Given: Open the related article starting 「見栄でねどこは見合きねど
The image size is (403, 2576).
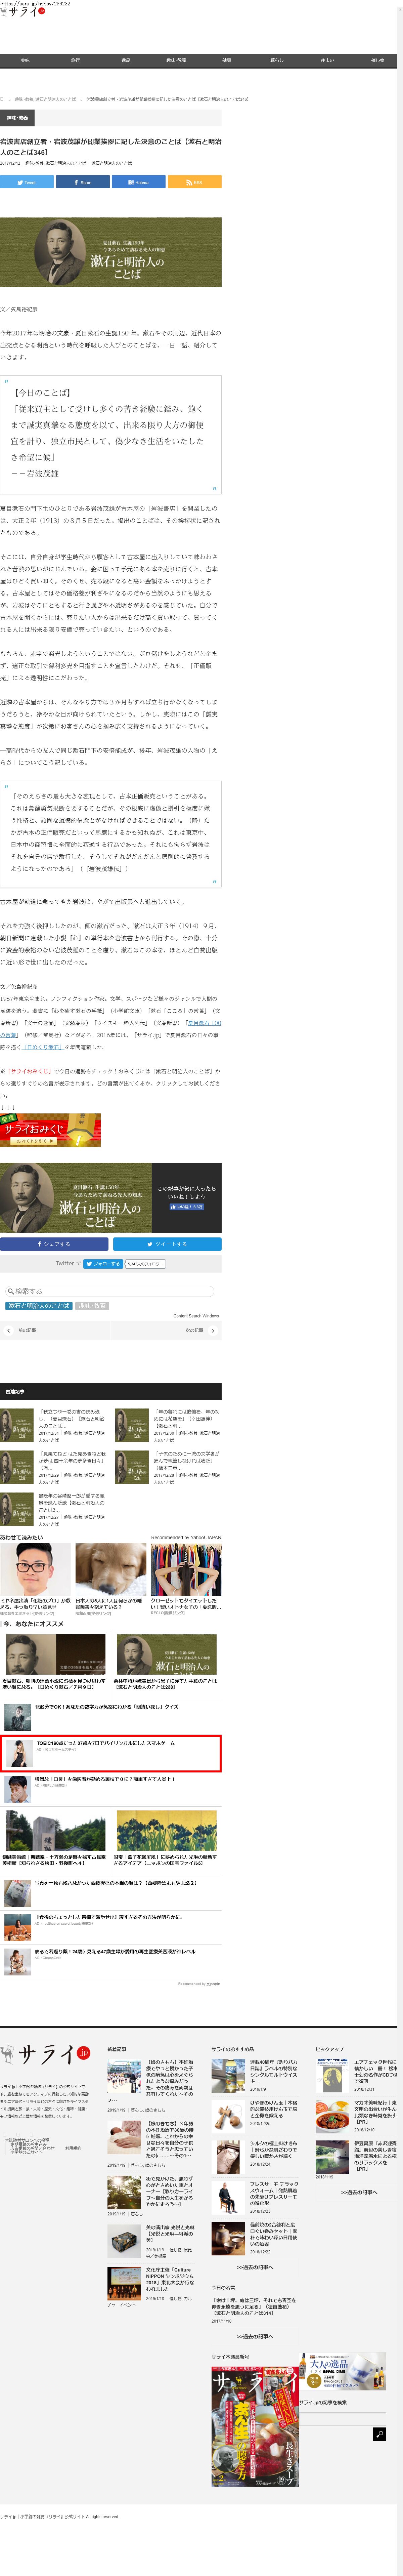Looking at the screenshot, I should tap(72, 1461).
